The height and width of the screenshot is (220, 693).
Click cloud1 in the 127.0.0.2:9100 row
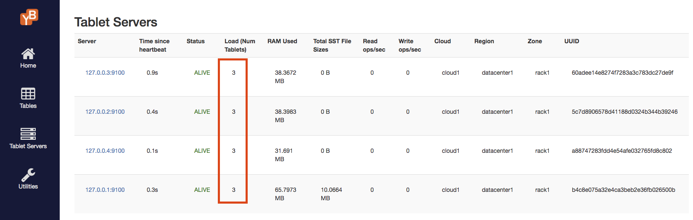[451, 112]
